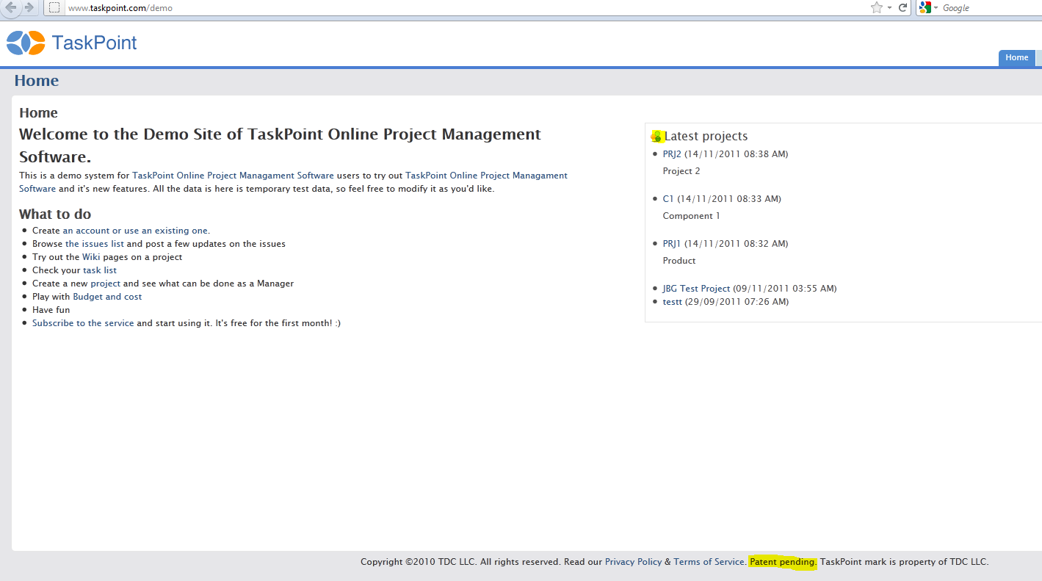Click the 'Latest projects' heading
The height and width of the screenshot is (581, 1042).
coord(706,136)
